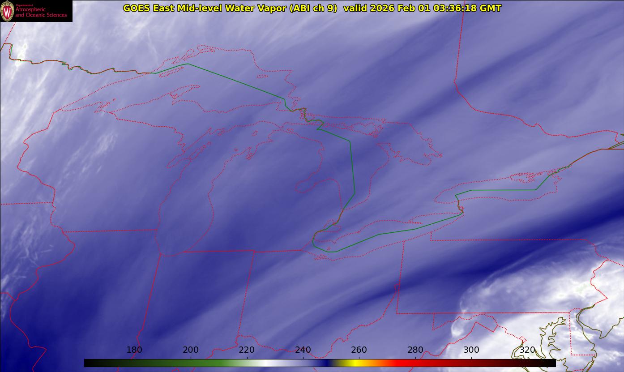Click the GOES East Mid-level Water Vapor title

230,8
